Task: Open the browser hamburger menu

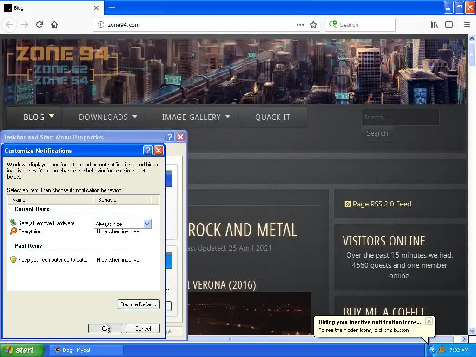Action: click(x=467, y=25)
